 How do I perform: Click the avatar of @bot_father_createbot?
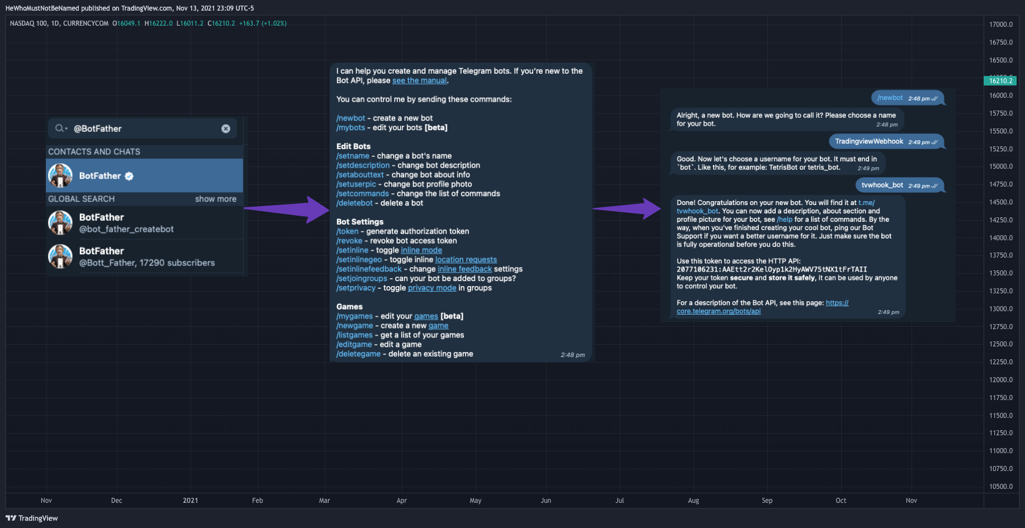[x=60, y=223]
